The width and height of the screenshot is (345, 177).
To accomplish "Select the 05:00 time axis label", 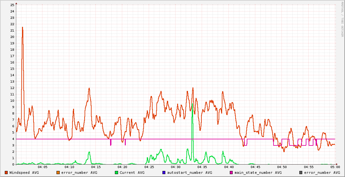I will [x=335, y=167].
